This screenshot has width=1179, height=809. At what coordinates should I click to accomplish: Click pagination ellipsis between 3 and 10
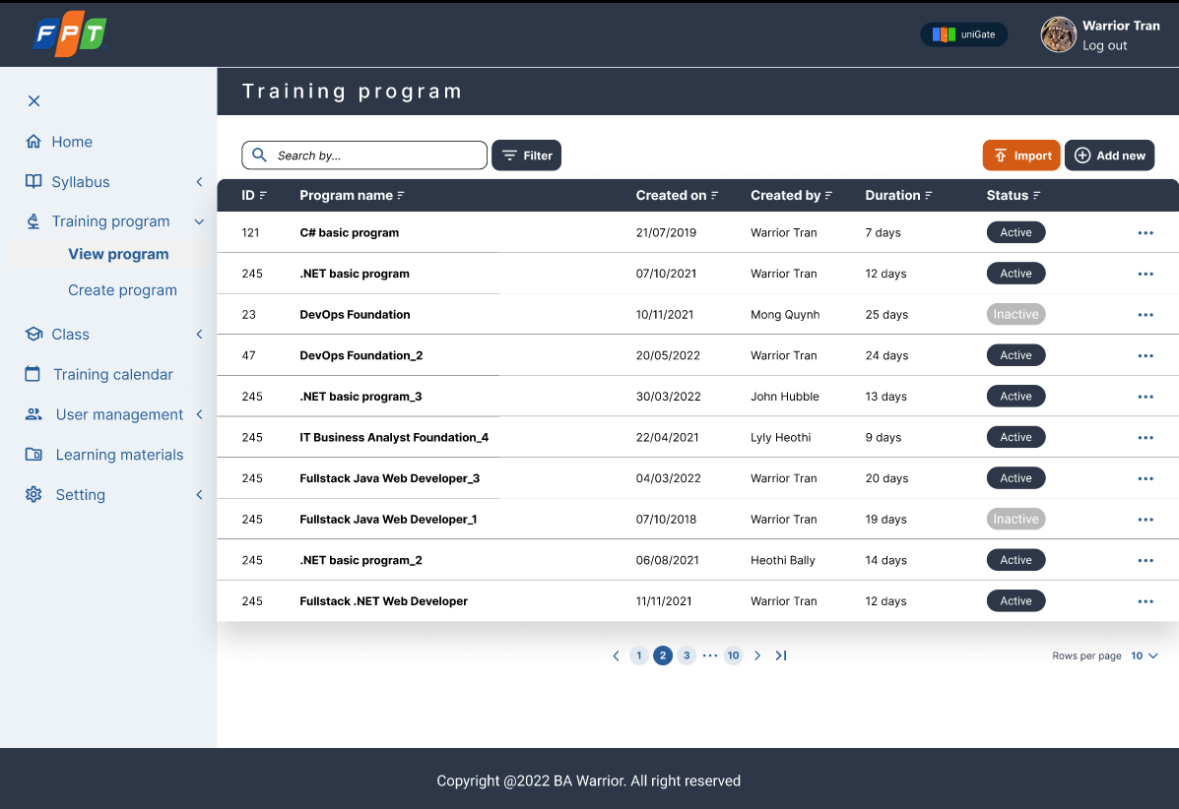click(710, 655)
